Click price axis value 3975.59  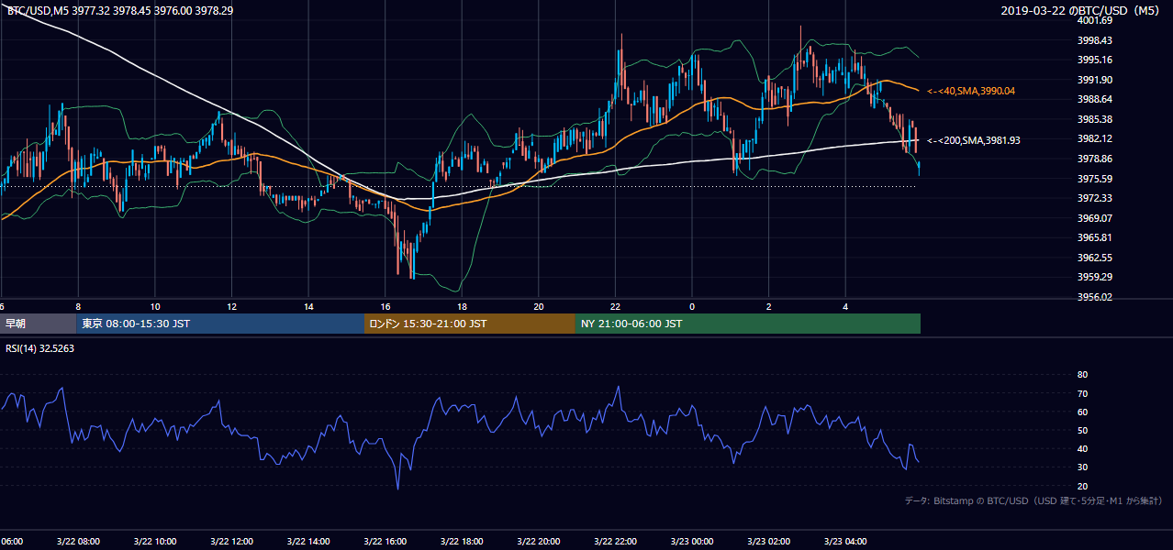1094,179
